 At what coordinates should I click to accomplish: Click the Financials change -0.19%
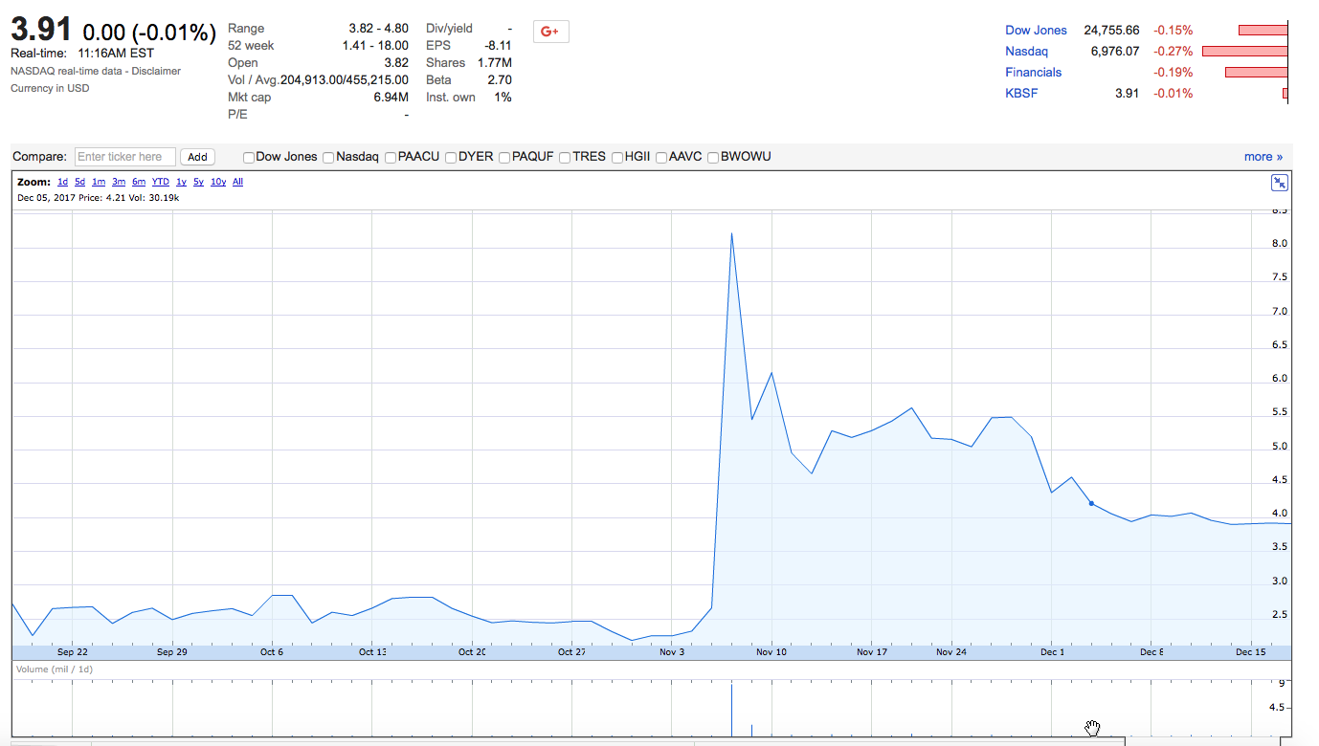coord(1174,73)
